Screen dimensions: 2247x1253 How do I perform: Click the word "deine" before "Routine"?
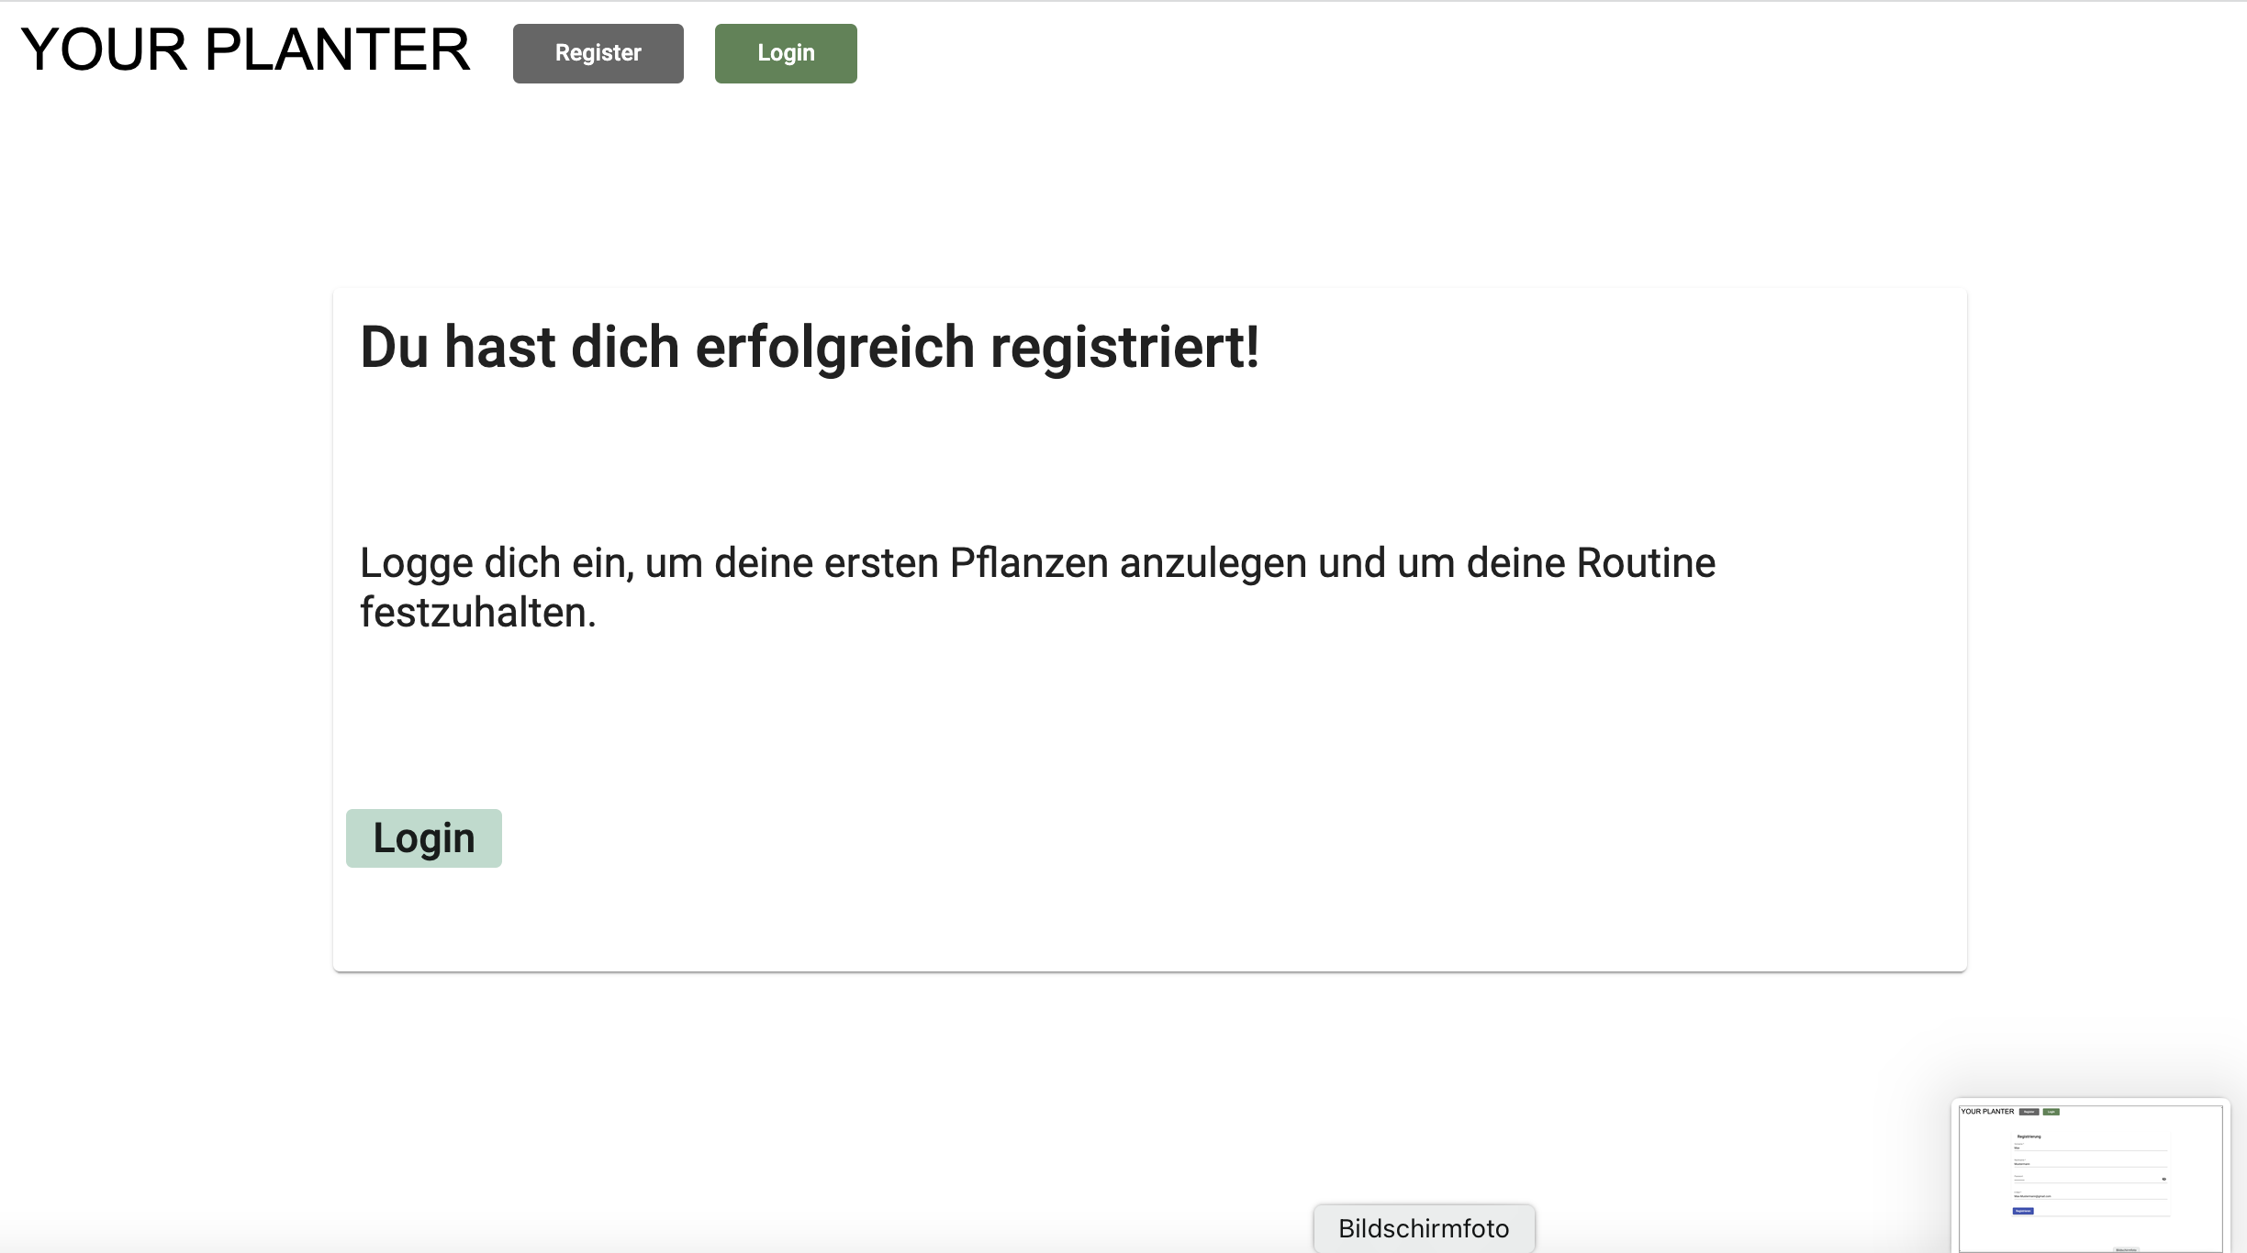tap(1515, 563)
